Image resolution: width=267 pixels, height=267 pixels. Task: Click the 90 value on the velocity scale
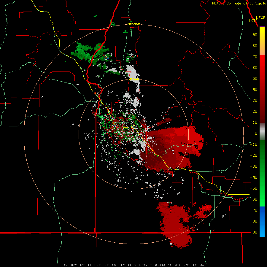(x=255, y=35)
